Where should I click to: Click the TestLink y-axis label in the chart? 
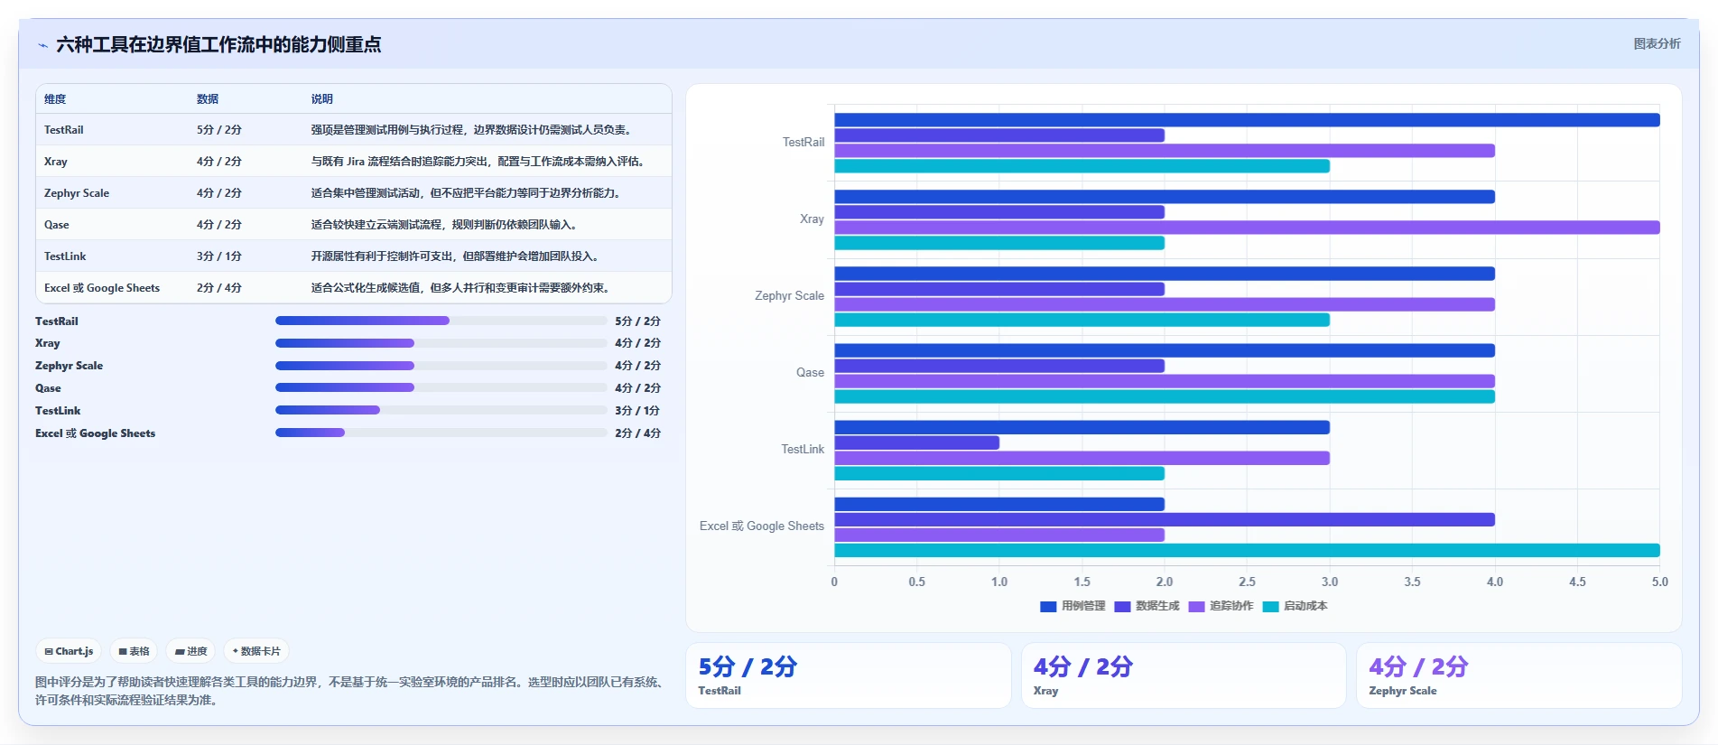pyautogui.click(x=803, y=450)
